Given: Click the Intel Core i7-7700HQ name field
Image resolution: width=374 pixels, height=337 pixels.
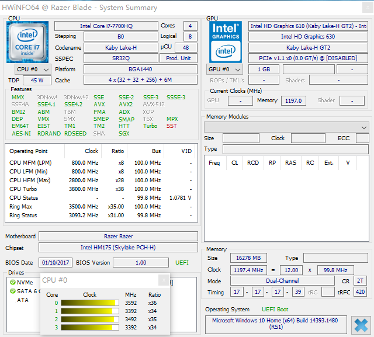Looking at the screenshot, I should (106, 26).
